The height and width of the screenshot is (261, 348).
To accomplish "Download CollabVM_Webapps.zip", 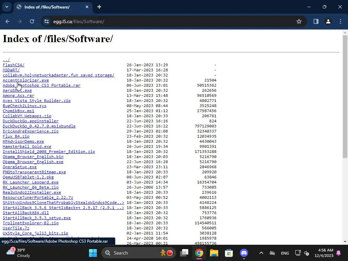I will [x=27, y=116].
